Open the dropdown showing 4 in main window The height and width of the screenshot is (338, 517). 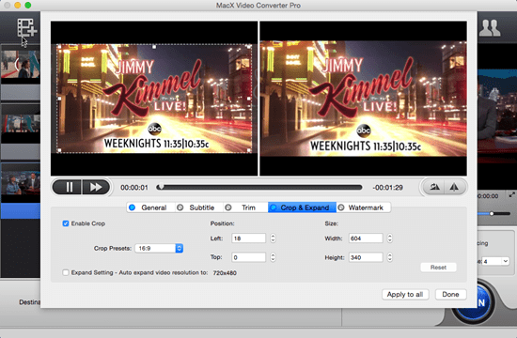(495, 261)
